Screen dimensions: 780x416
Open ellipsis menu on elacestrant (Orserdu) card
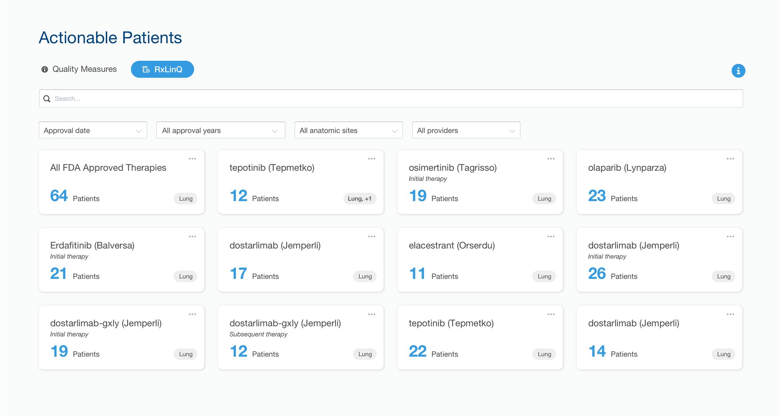click(551, 236)
